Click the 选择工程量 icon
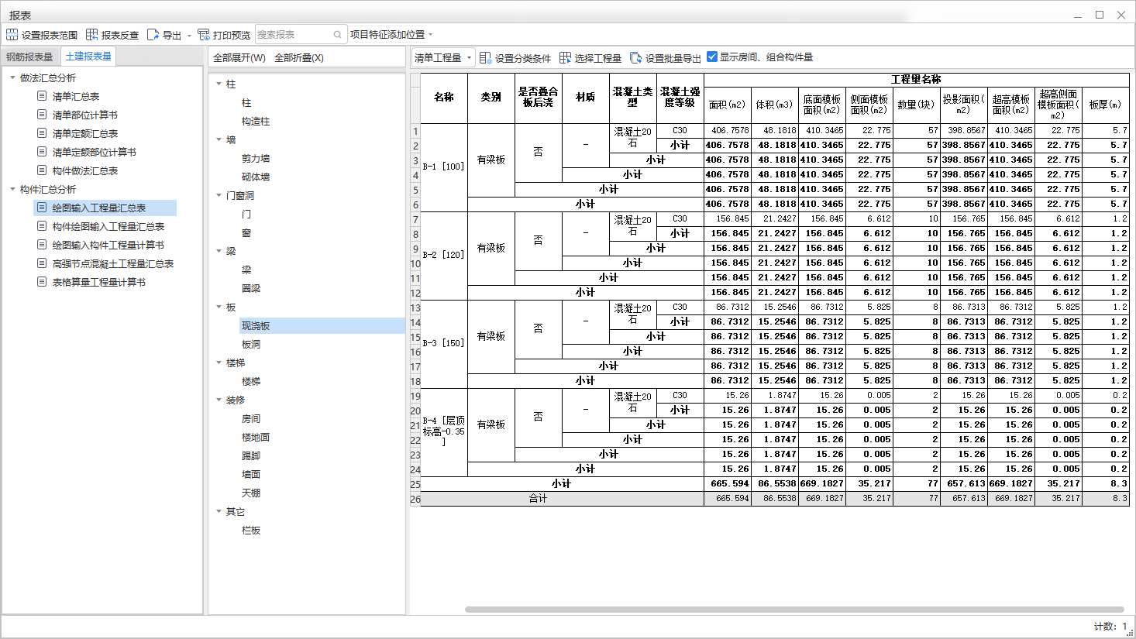The height and width of the screenshot is (639, 1136). coord(565,58)
